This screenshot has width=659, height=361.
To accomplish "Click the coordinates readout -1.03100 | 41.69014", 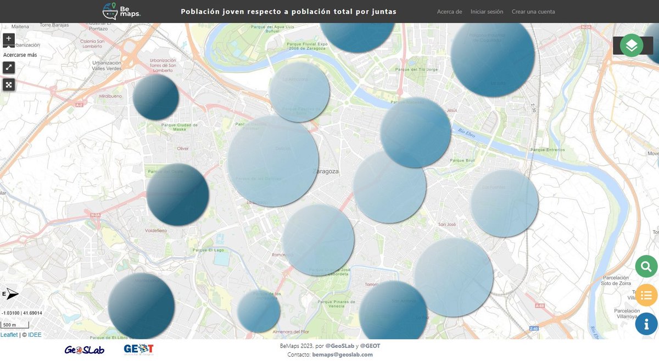I will 22,313.
